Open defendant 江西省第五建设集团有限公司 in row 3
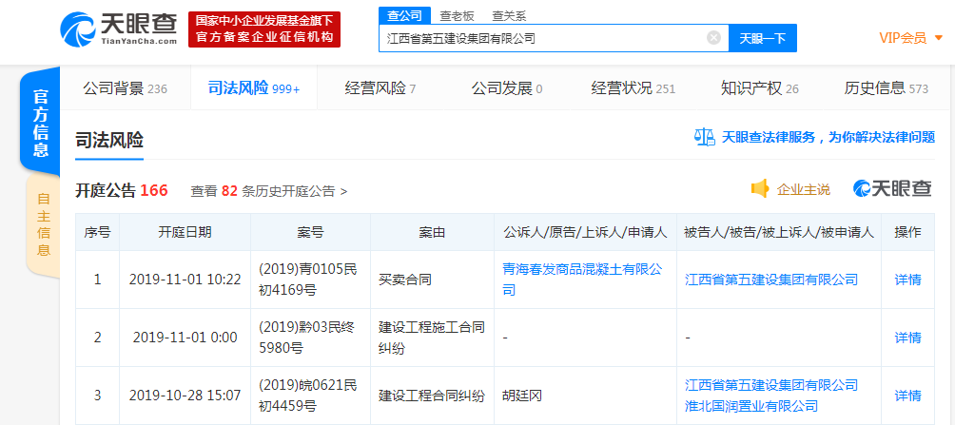Image resolution: width=955 pixels, height=425 pixels. click(x=771, y=385)
